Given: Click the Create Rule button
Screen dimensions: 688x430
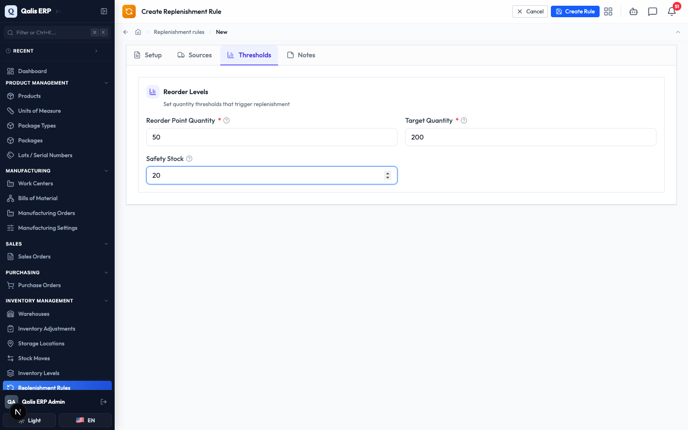Looking at the screenshot, I should pyautogui.click(x=575, y=11).
